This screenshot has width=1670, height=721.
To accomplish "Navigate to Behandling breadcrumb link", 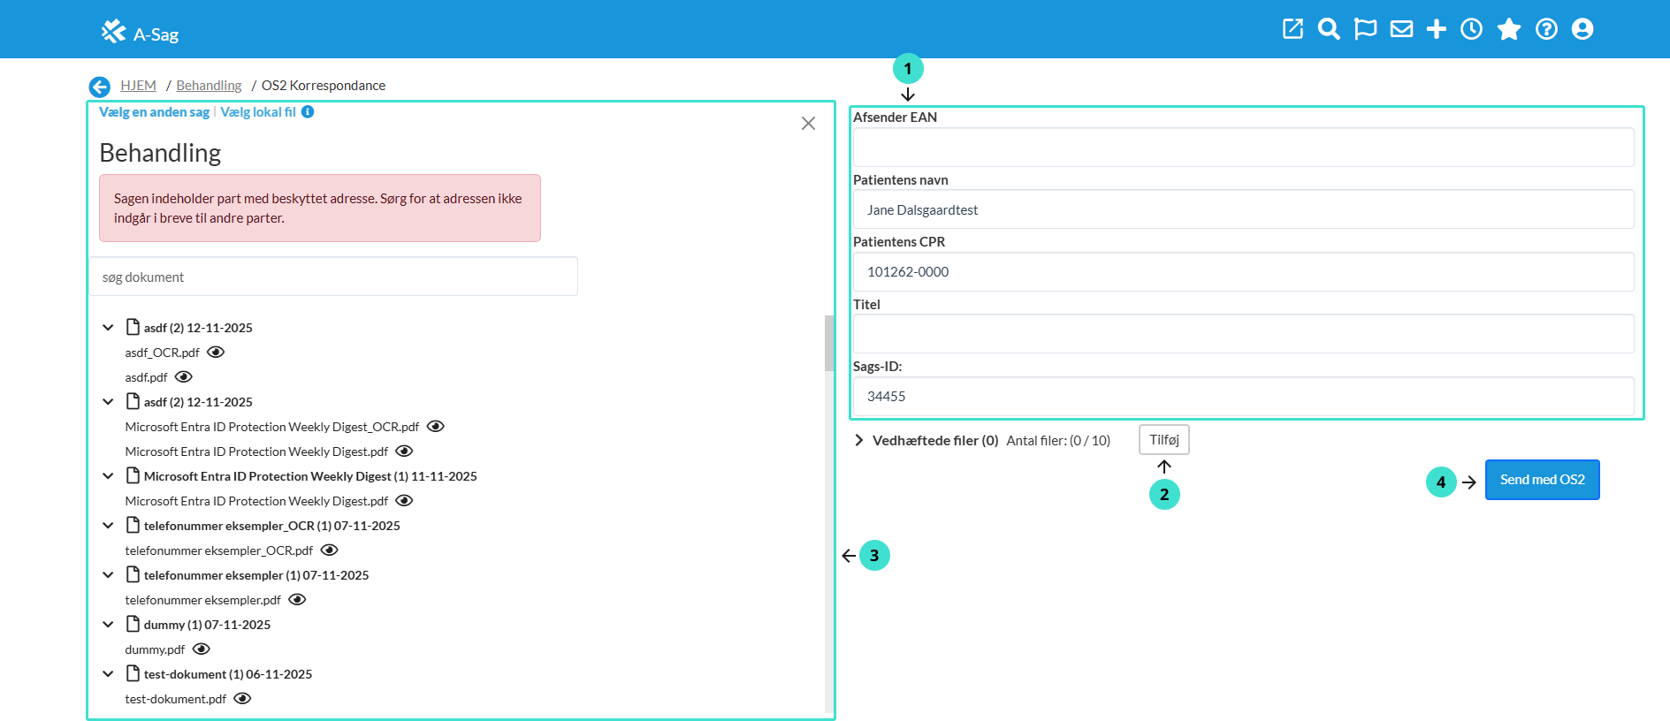I will click(x=209, y=86).
